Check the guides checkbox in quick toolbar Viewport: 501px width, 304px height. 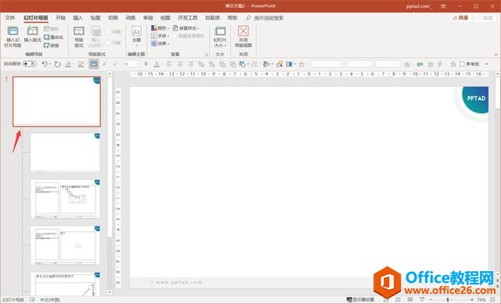[462, 64]
